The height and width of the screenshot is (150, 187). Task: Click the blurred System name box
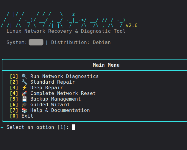(36, 42)
